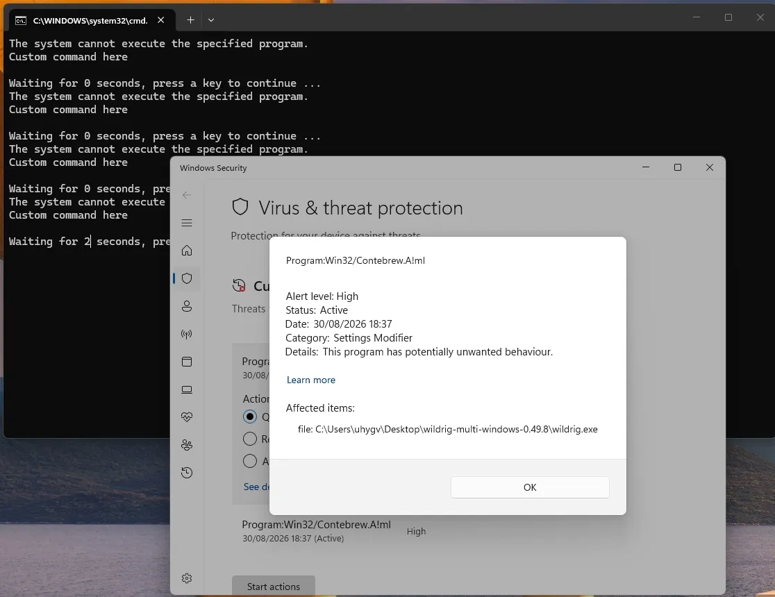The height and width of the screenshot is (597, 775).
Task: Click OK in the threat details dialog
Action: point(529,487)
